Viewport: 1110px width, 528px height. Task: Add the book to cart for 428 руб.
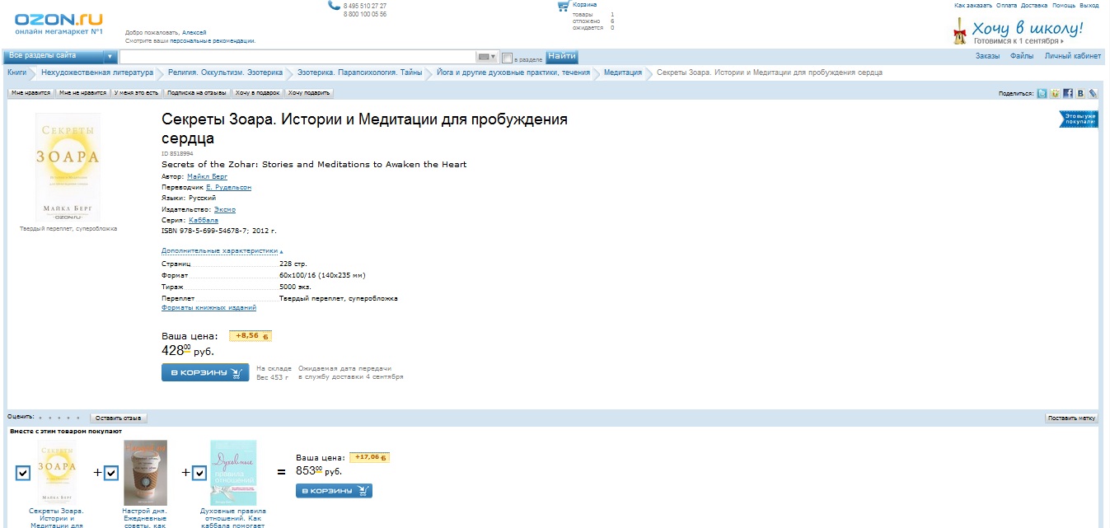point(205,373)
